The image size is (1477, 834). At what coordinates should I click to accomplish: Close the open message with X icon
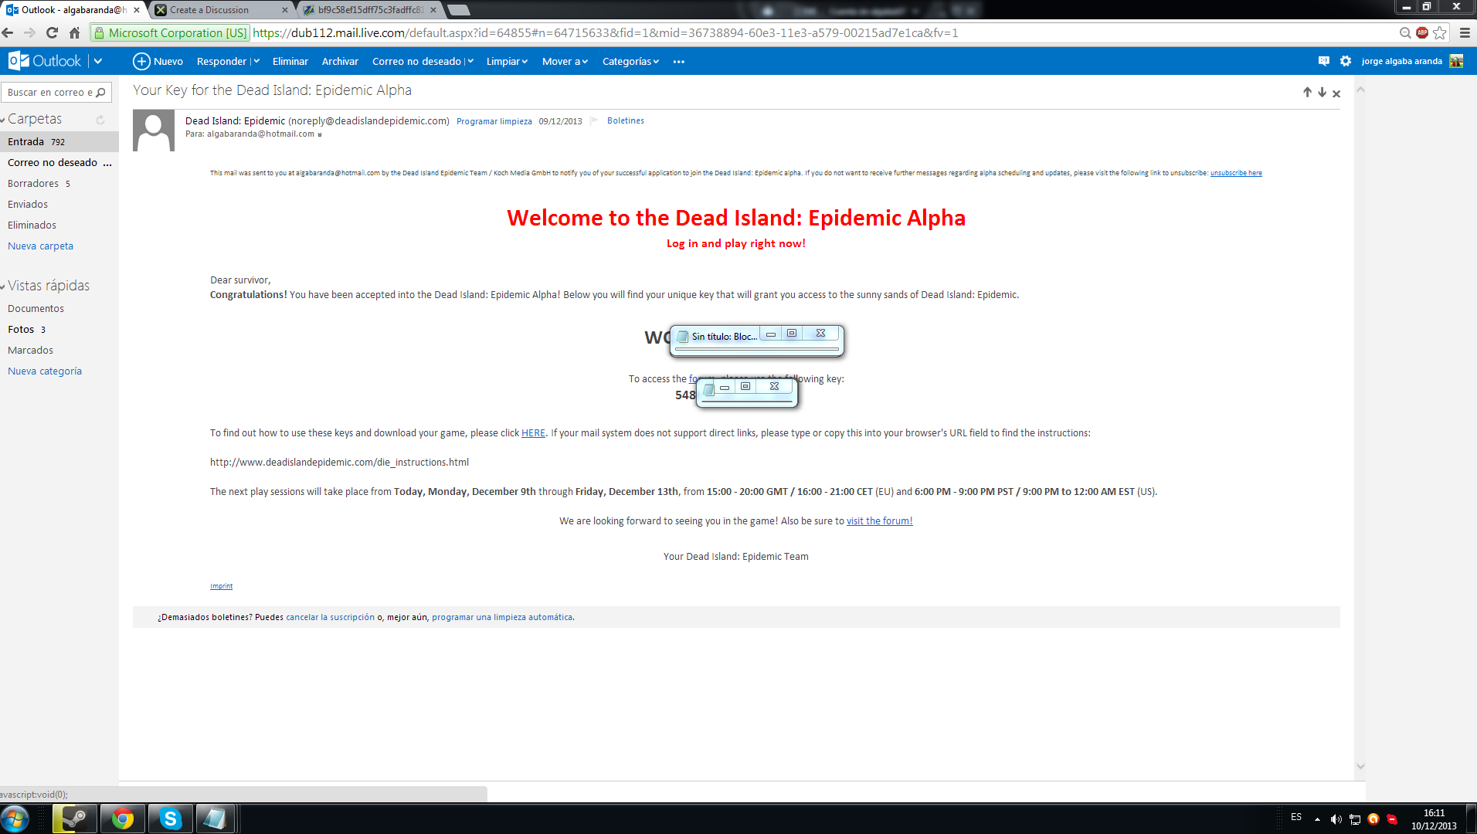tap(1336, 93)
